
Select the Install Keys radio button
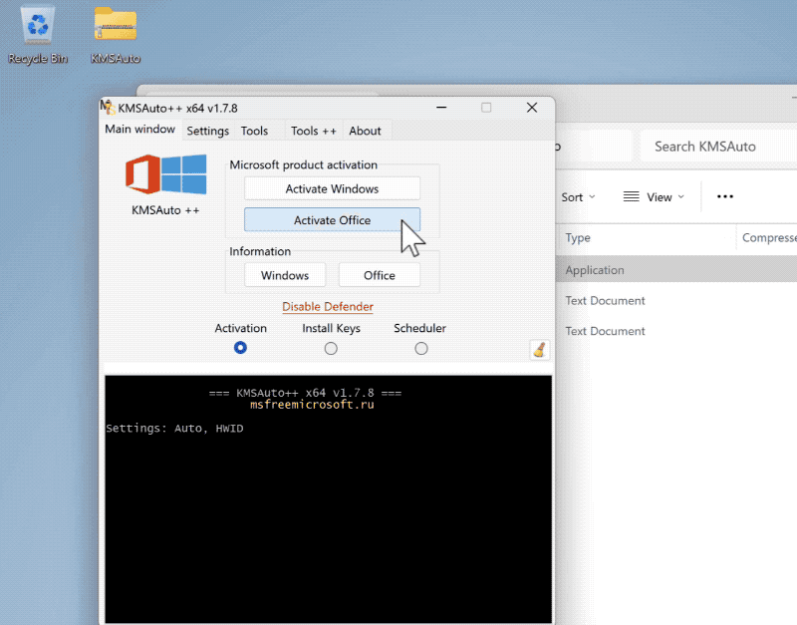(331, 348)
